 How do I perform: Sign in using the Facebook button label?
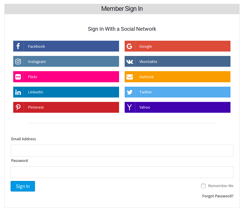click(36, 46)
